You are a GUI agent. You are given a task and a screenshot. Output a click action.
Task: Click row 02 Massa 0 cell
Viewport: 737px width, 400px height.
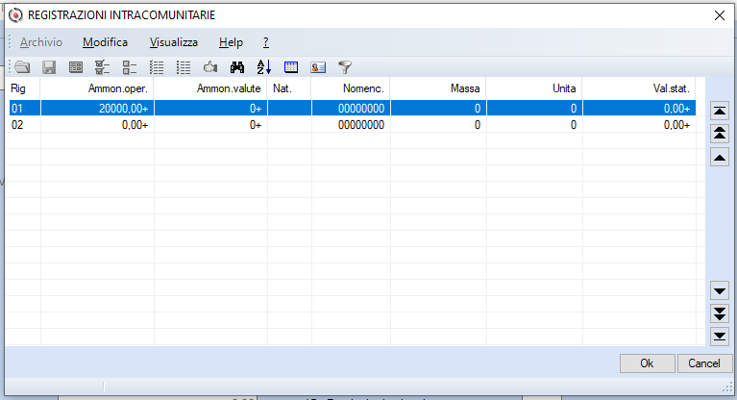pyautogui.click(x=438, y=125)
